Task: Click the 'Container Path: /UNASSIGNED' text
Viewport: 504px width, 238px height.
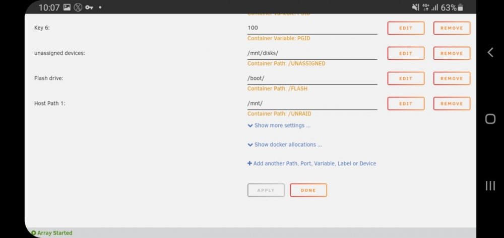Action: (286, 64)
